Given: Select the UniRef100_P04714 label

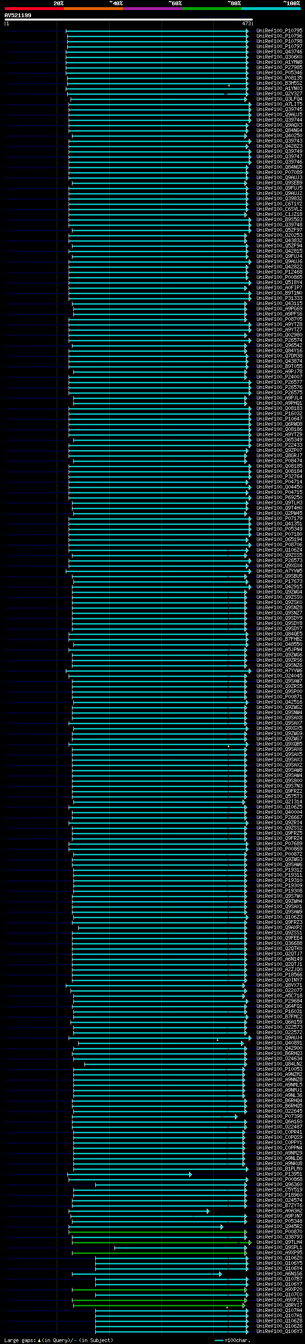Looking at the screenshot, I should 279,482.
